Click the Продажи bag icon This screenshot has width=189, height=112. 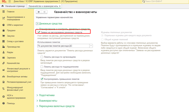pos(4,30)
